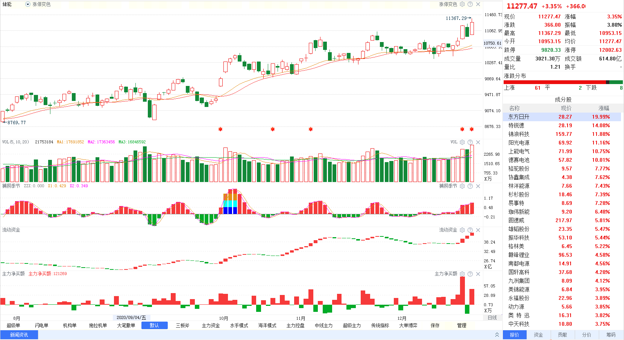The image size is (624, 340).
Task: Select the 拖拉机单 indicator template
Action: (98, 325)
